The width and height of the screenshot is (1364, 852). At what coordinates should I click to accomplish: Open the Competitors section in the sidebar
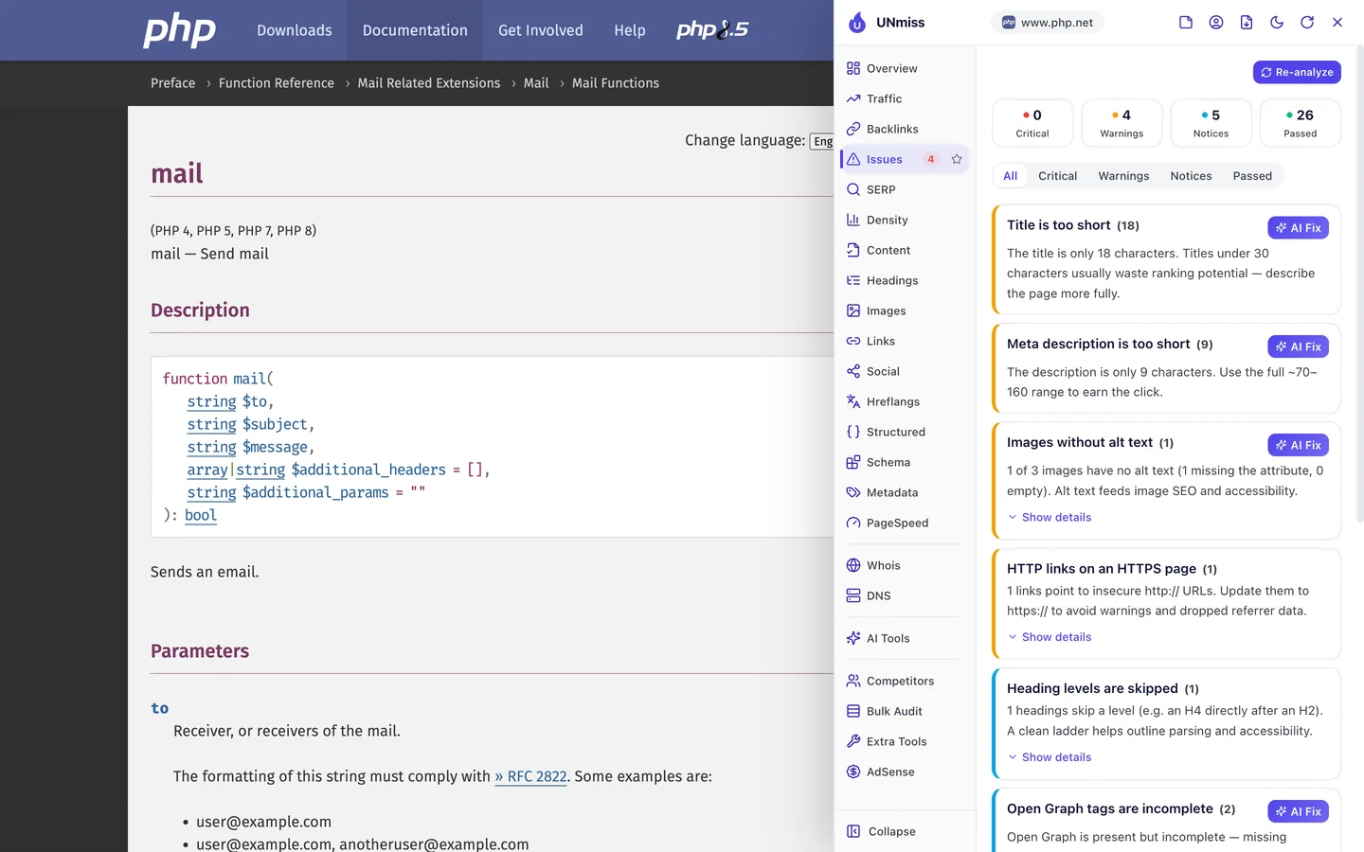[905, 681]
